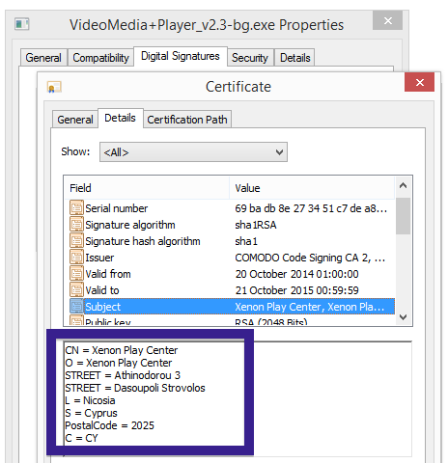
Task: Select the Certificate Details tab
Action: pyautogui.click(x=120, y=118)
